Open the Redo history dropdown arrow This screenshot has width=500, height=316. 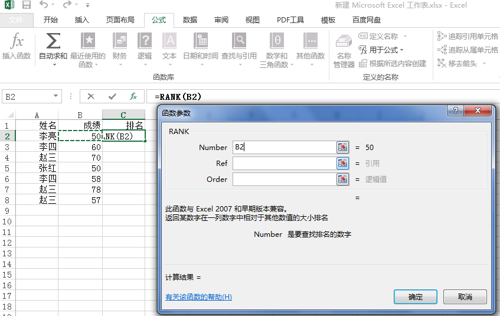coord(77,5)
